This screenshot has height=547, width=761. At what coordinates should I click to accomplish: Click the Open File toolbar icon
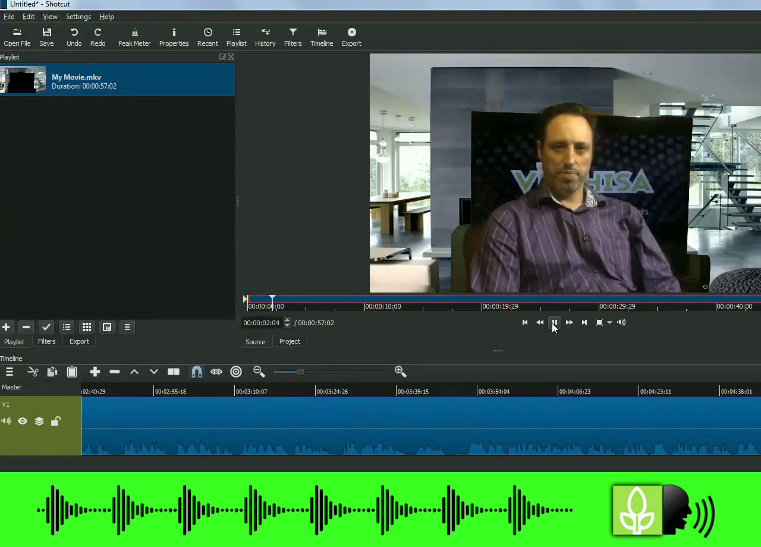[17, 37]
